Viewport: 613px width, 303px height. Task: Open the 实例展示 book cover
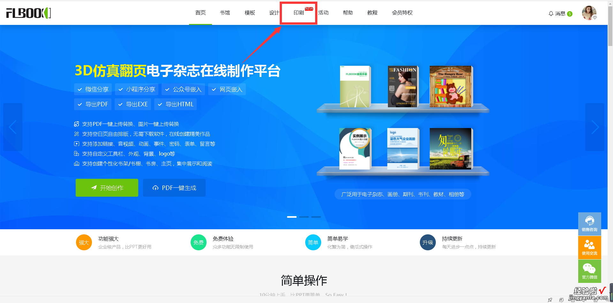click(x=355, y=149)
